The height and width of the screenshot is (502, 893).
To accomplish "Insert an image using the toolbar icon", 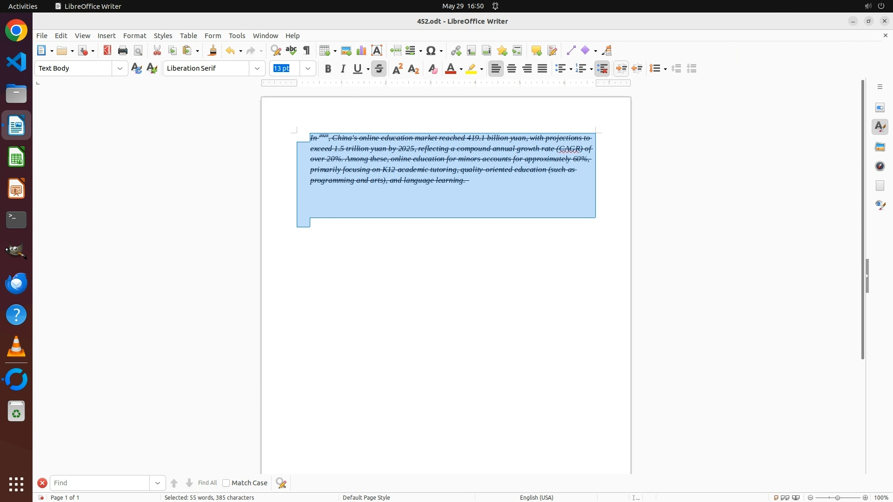I will (346, 51).
